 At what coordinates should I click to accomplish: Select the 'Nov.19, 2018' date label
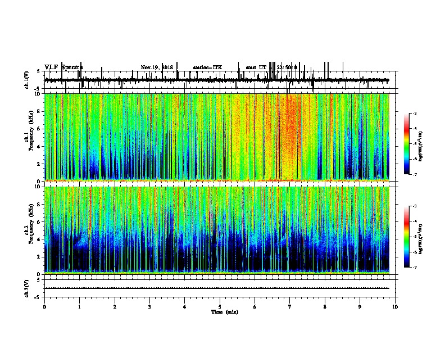(x=157, y=67)
